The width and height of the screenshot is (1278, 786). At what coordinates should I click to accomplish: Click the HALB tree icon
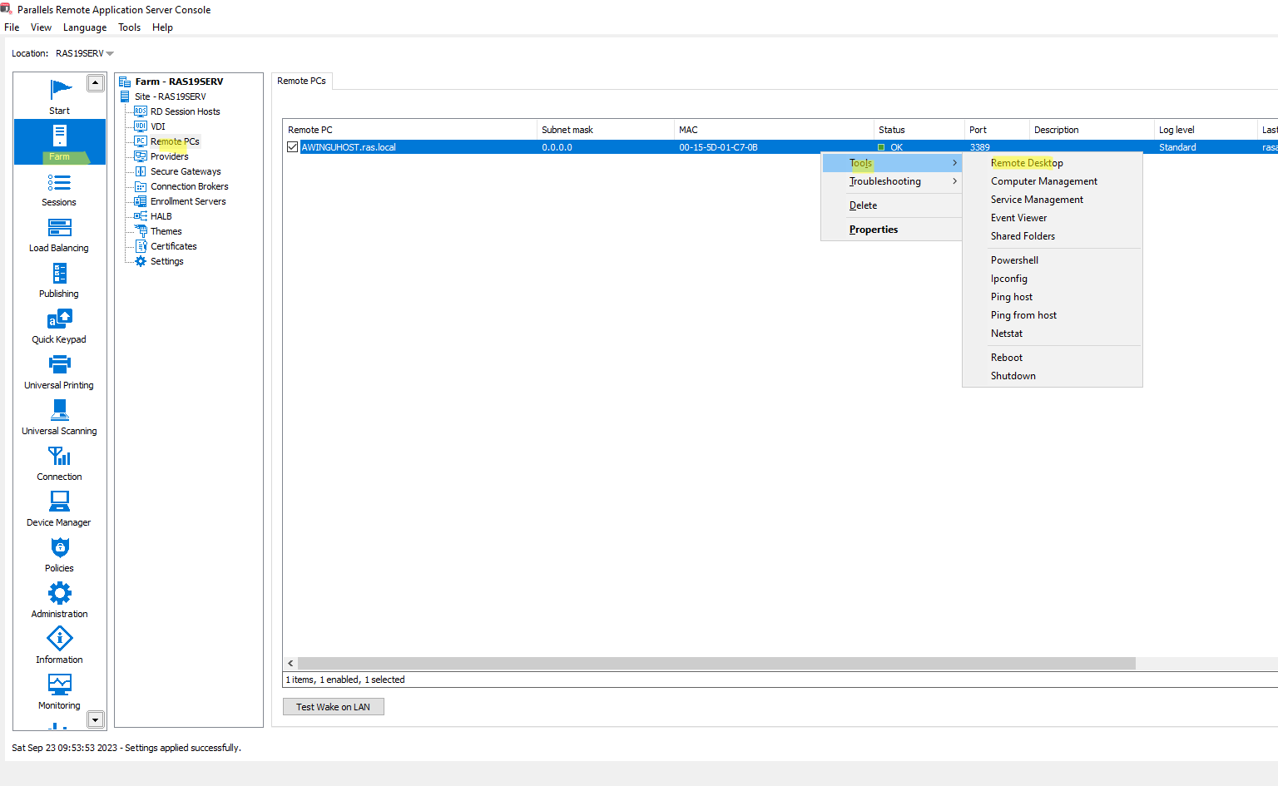click(141, 216)
